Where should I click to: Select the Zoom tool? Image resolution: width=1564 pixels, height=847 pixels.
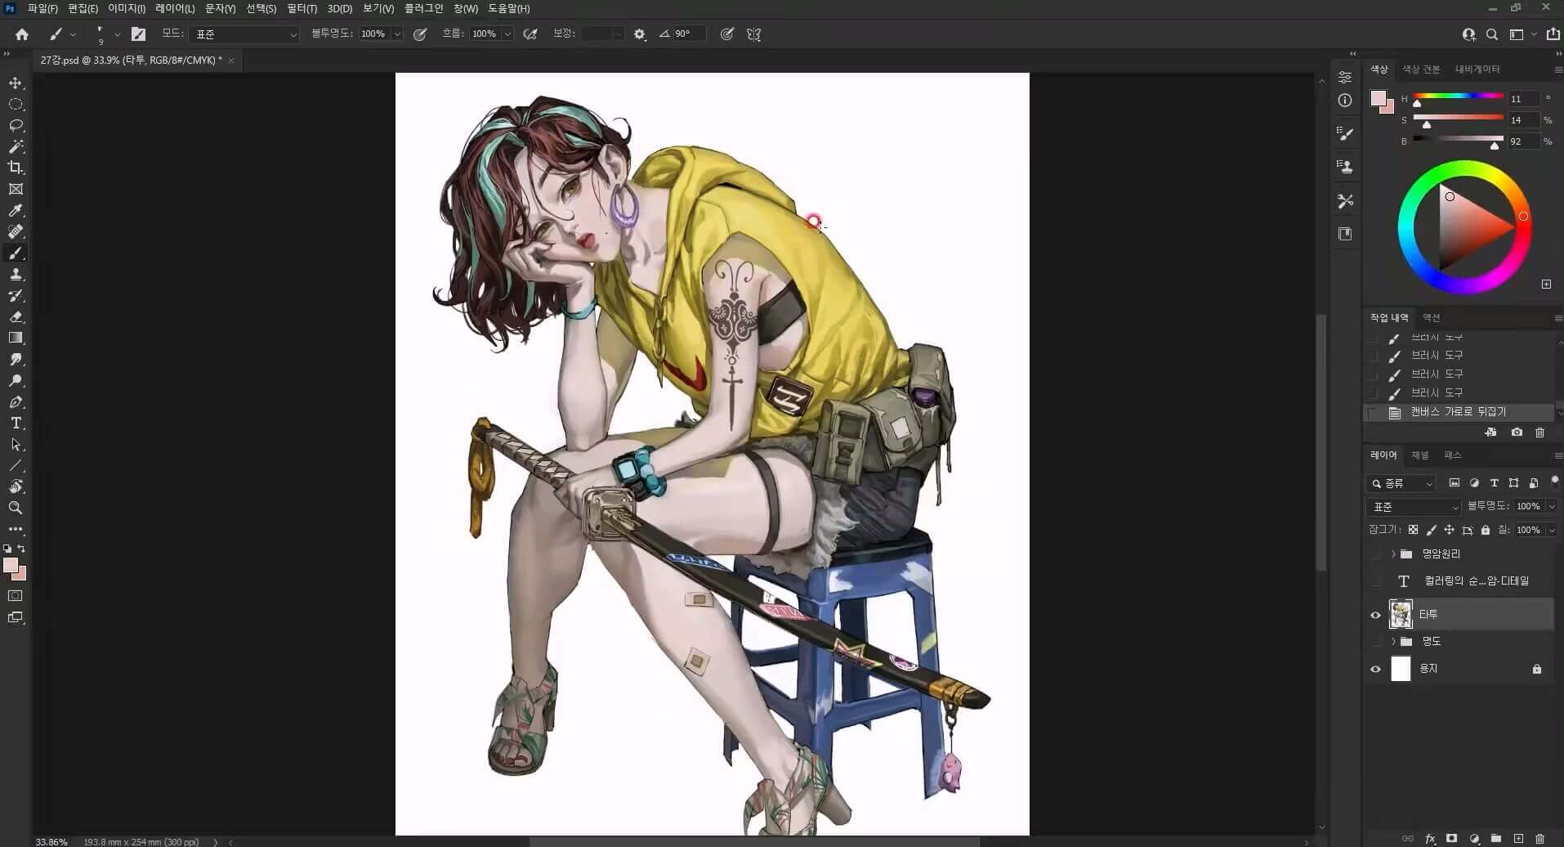coord(16,508)
